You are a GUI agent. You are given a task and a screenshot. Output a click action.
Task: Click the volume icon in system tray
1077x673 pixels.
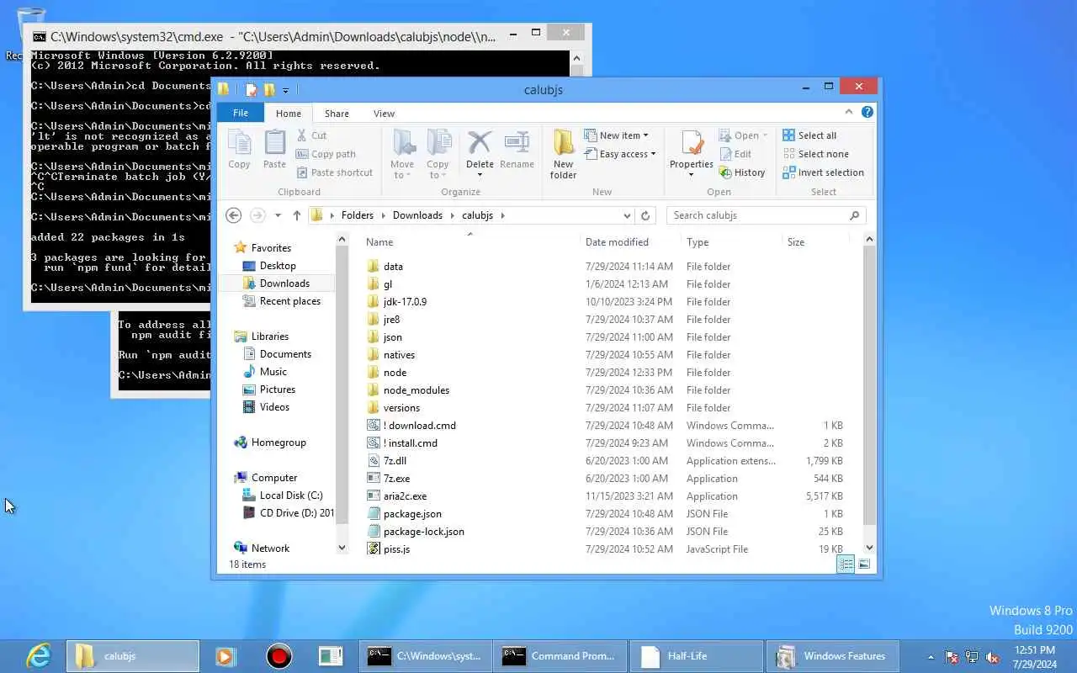coord(993,657)
